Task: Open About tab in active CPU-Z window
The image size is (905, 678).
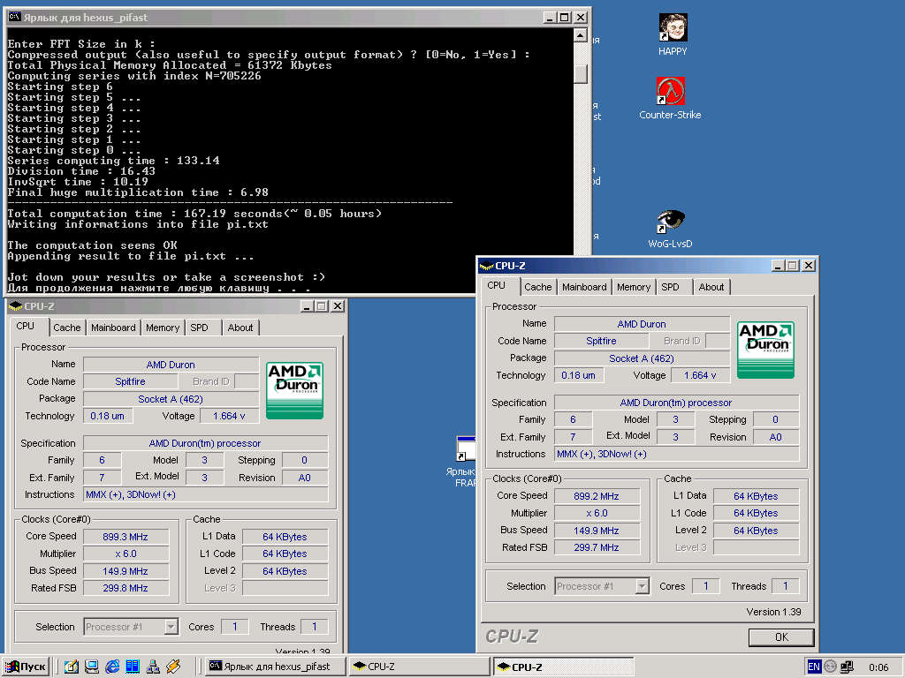Action: click(x=711, y=287)
